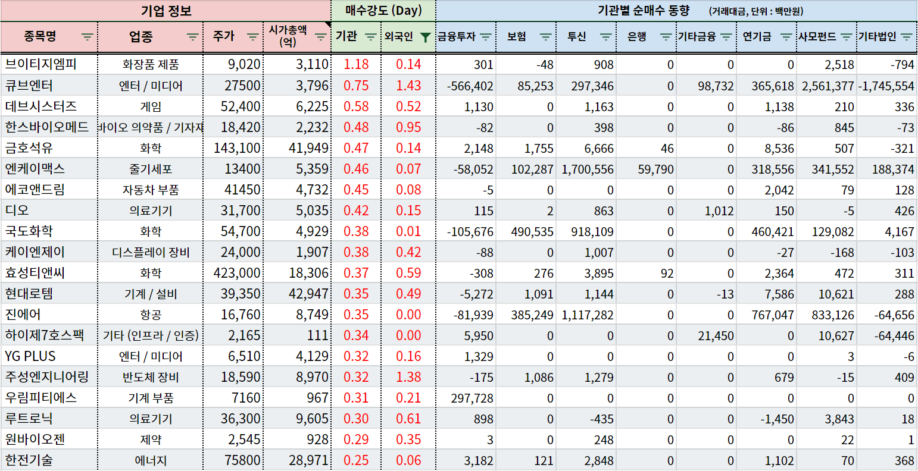Select sector cell 게임
The image size is (918, 471).
[151, 106]
